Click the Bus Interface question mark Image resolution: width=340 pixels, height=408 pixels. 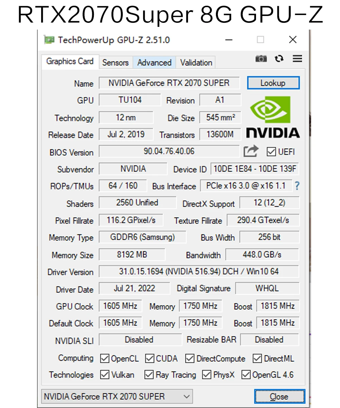[x=297, y=186]
